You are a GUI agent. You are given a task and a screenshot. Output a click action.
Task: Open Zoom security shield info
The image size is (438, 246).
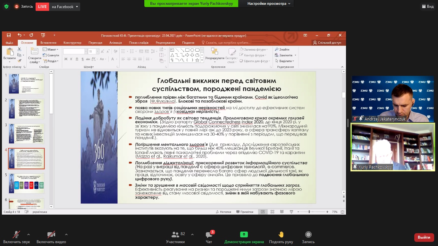click(x=6, y=6)
